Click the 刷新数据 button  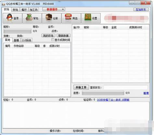click(x=63, y=36)
